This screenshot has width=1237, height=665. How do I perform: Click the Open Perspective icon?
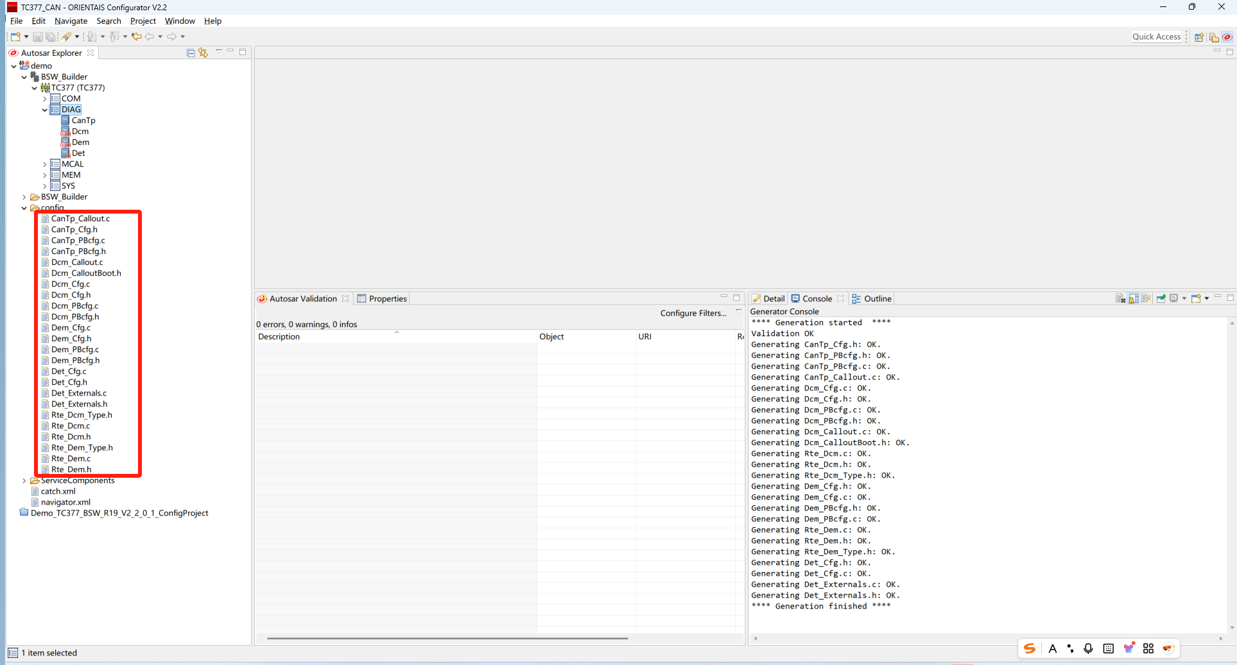point(1198,37)
